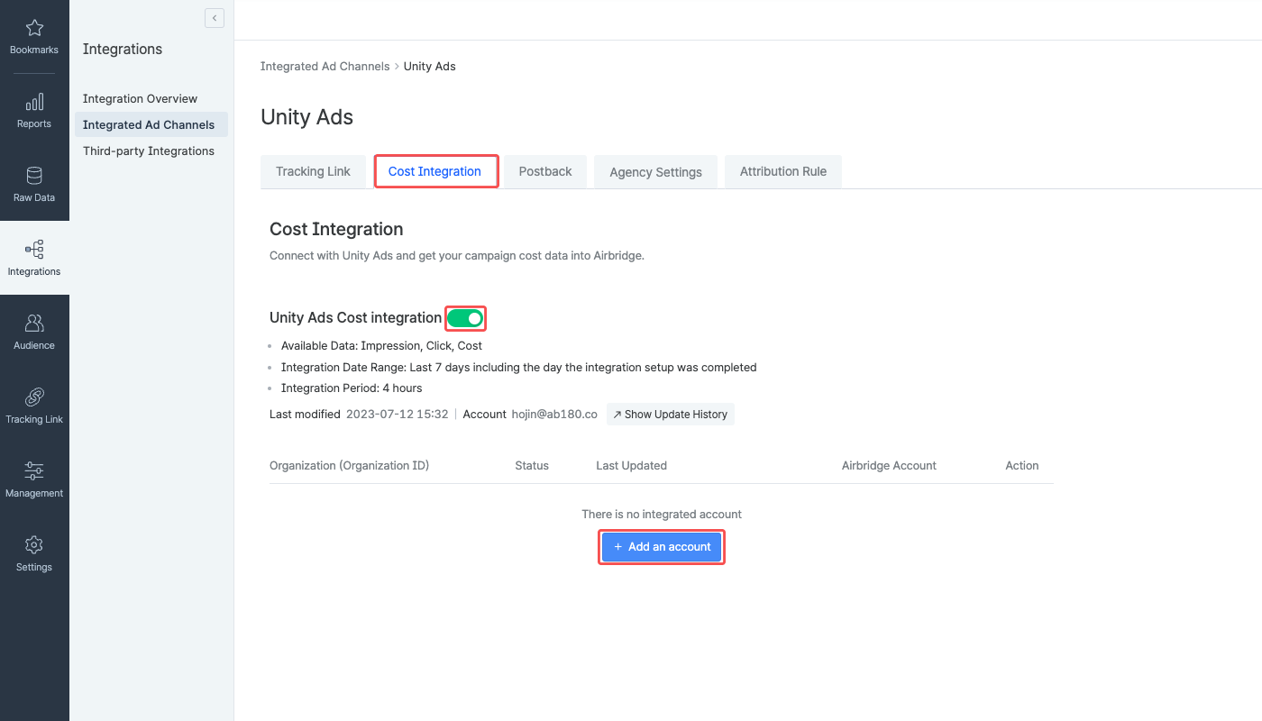Select Third-party Integrations menu item
Image resolution: width=1262 pixels, height=721 pixels.
coord(148,151)
